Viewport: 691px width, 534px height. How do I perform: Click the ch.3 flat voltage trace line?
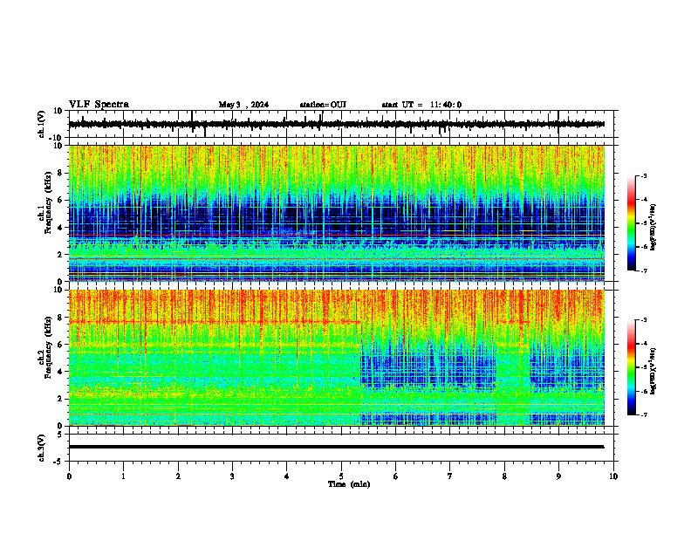tap(336, 447)
